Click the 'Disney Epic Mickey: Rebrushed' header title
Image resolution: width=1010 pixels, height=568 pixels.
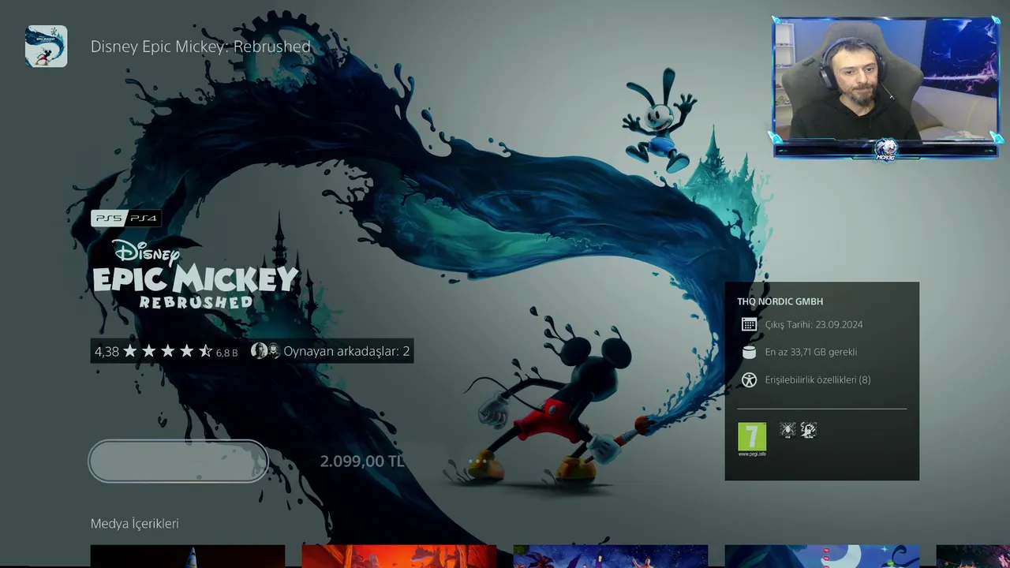[x=200, y=47]
